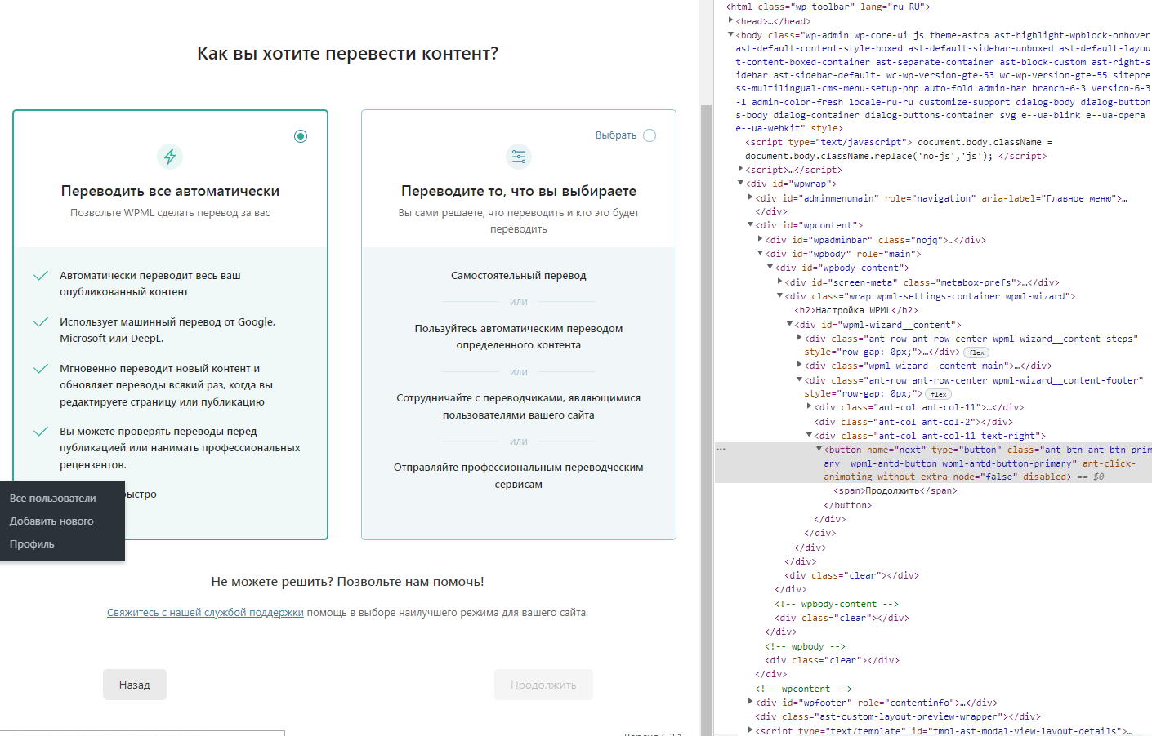
Task: Expand the div class="ant-col ant-col-11" node
Action: tap(809, 406)
